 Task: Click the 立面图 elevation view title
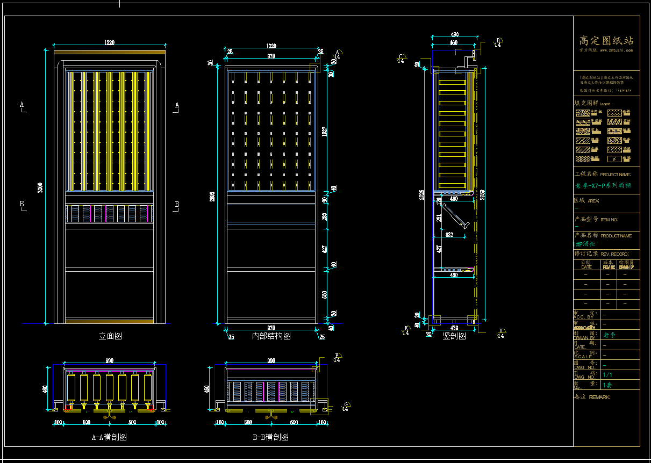tap(110, 336)
